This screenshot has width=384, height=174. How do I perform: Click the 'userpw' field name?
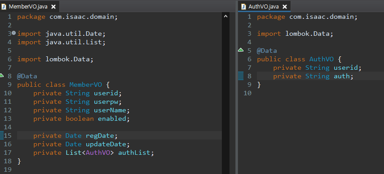106,102
